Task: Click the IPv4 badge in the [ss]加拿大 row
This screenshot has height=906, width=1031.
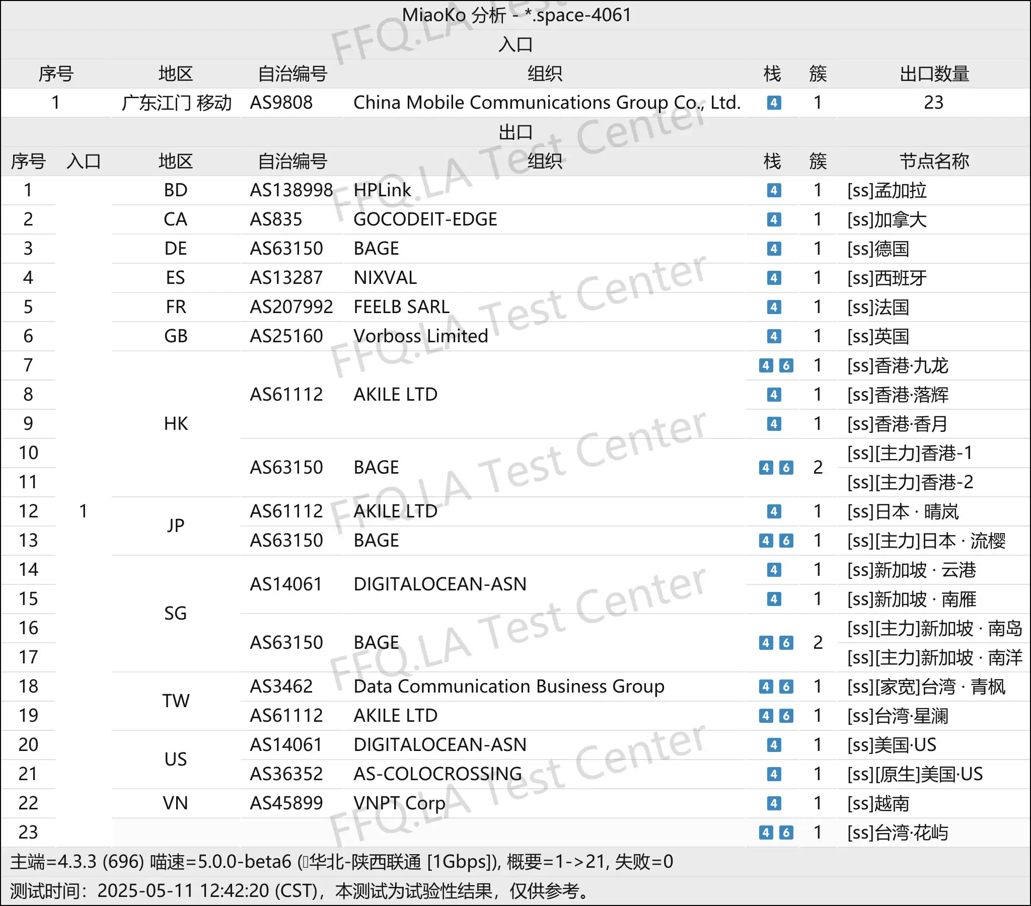Action: tap(774, 219)
